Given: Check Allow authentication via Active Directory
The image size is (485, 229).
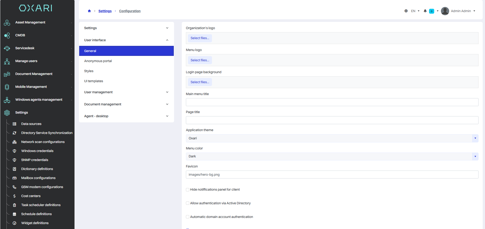Looking at the screenshot, I should click(188, 203).
